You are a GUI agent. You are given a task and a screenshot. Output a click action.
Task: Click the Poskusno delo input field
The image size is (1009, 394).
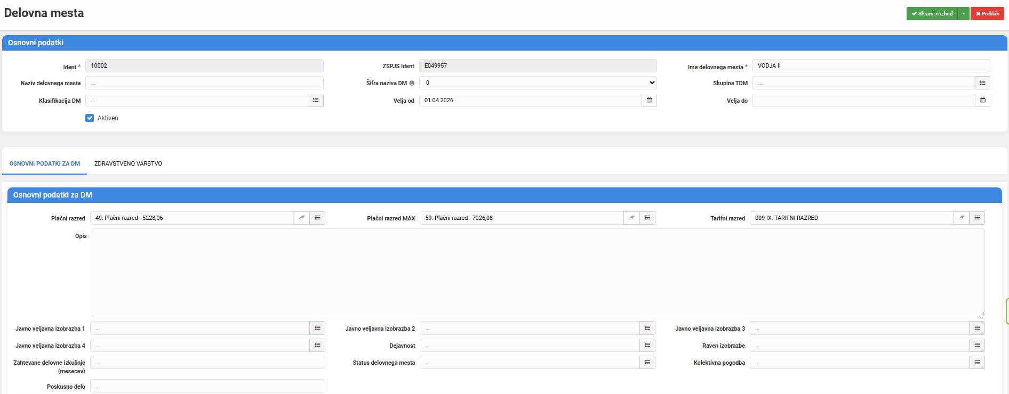point(207,386)
